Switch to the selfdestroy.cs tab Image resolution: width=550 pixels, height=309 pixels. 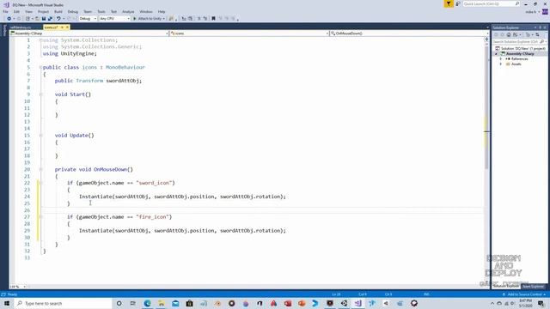pyautogui.click(x=21, y=27)
